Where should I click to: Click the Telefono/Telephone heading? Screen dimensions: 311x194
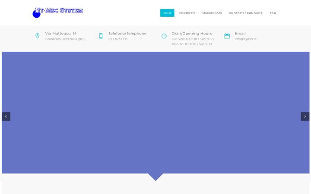point(127,34)
